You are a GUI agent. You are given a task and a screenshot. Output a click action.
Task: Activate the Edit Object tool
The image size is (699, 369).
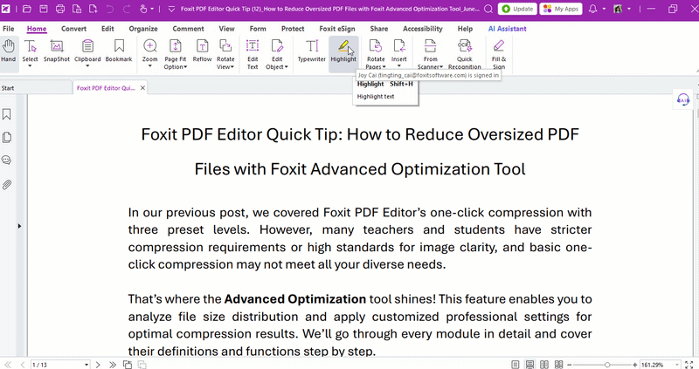click(277, 54)
